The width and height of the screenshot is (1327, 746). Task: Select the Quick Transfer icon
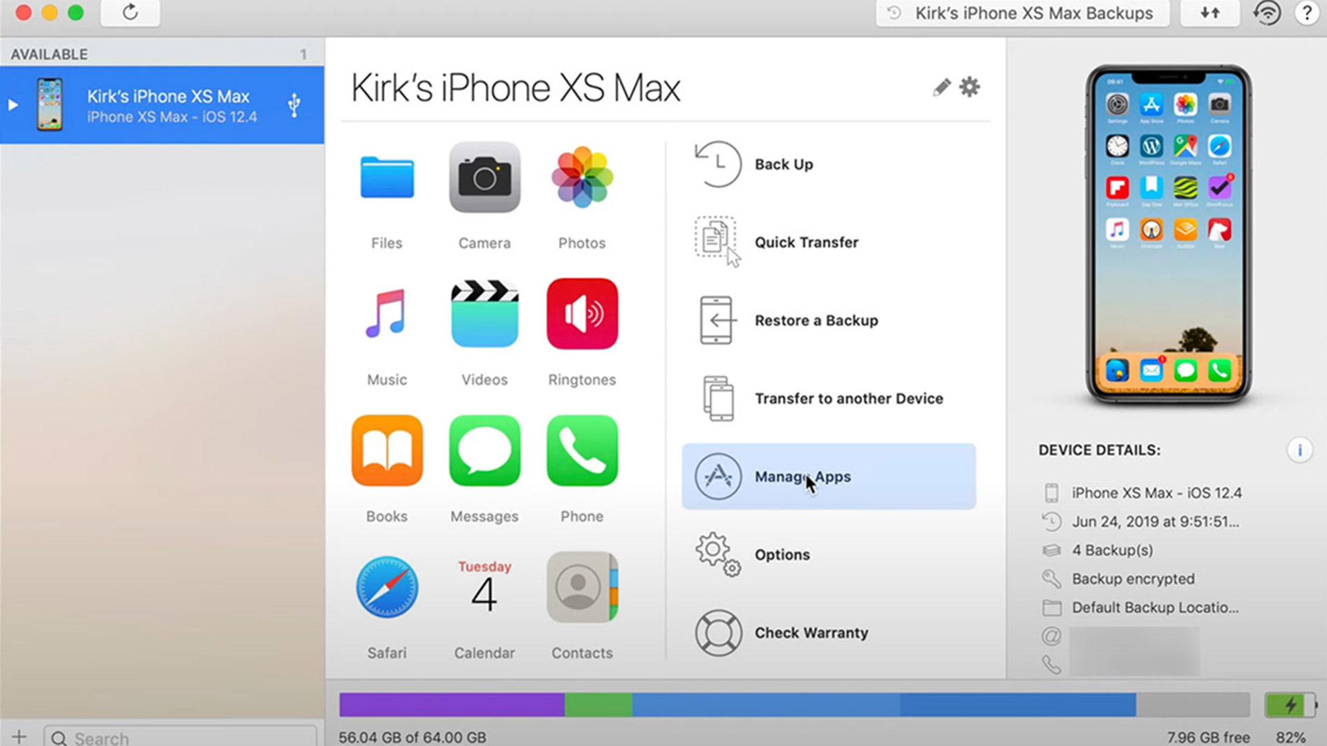click(719, 241)
